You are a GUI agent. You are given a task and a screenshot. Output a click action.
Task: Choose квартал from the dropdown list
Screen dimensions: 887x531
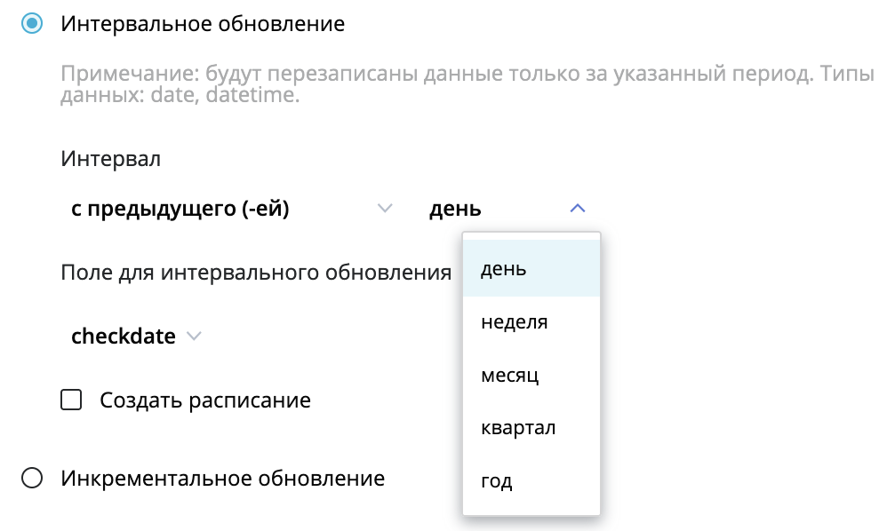pyautogui.click(x=531, y=428)
